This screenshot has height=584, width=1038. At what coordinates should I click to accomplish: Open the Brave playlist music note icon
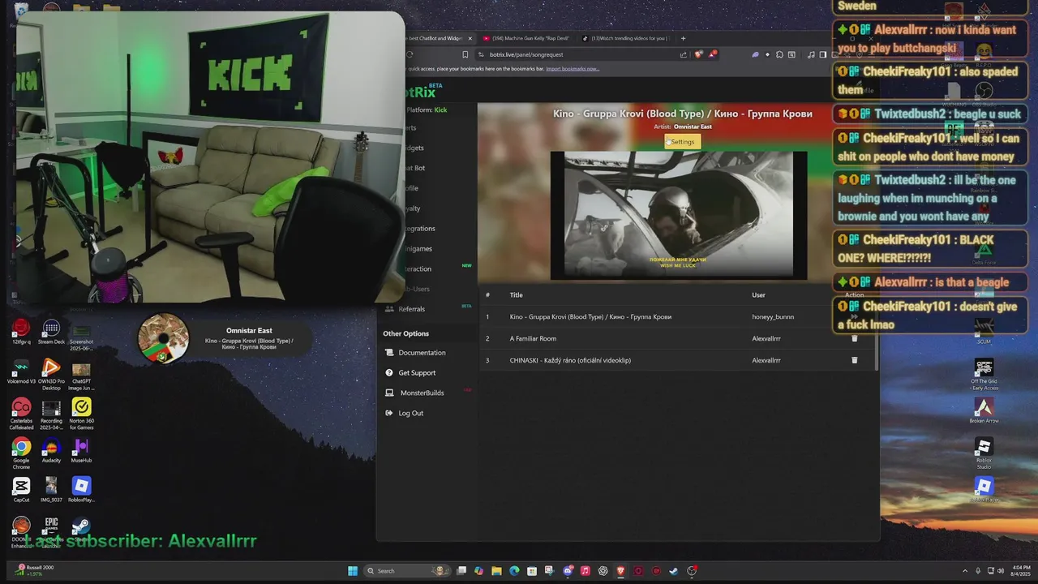[811, 54]
